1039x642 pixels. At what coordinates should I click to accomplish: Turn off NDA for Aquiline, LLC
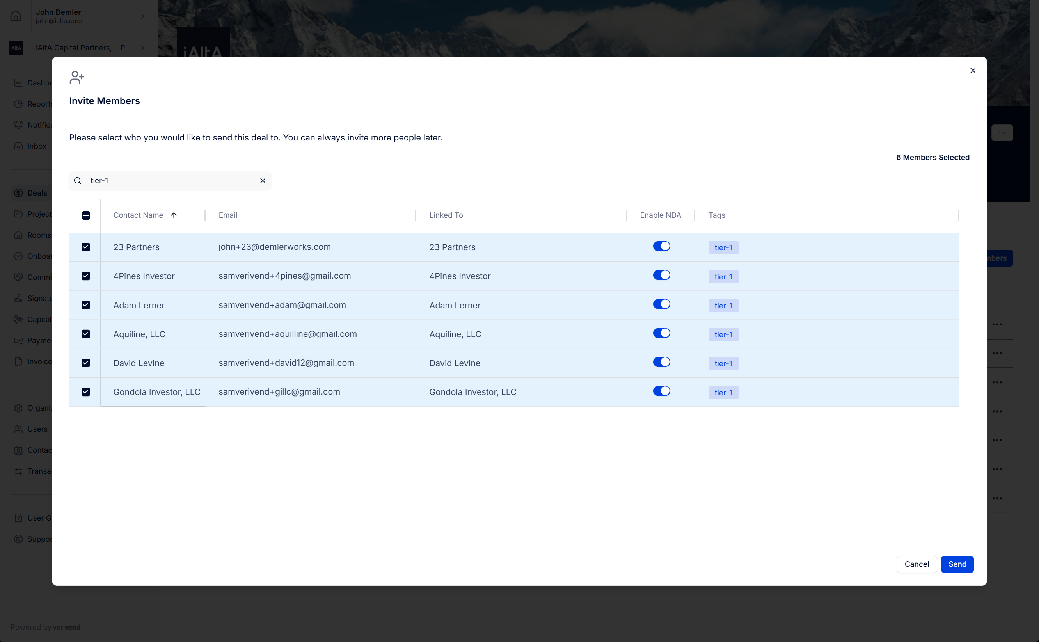(x=661, y=333)
